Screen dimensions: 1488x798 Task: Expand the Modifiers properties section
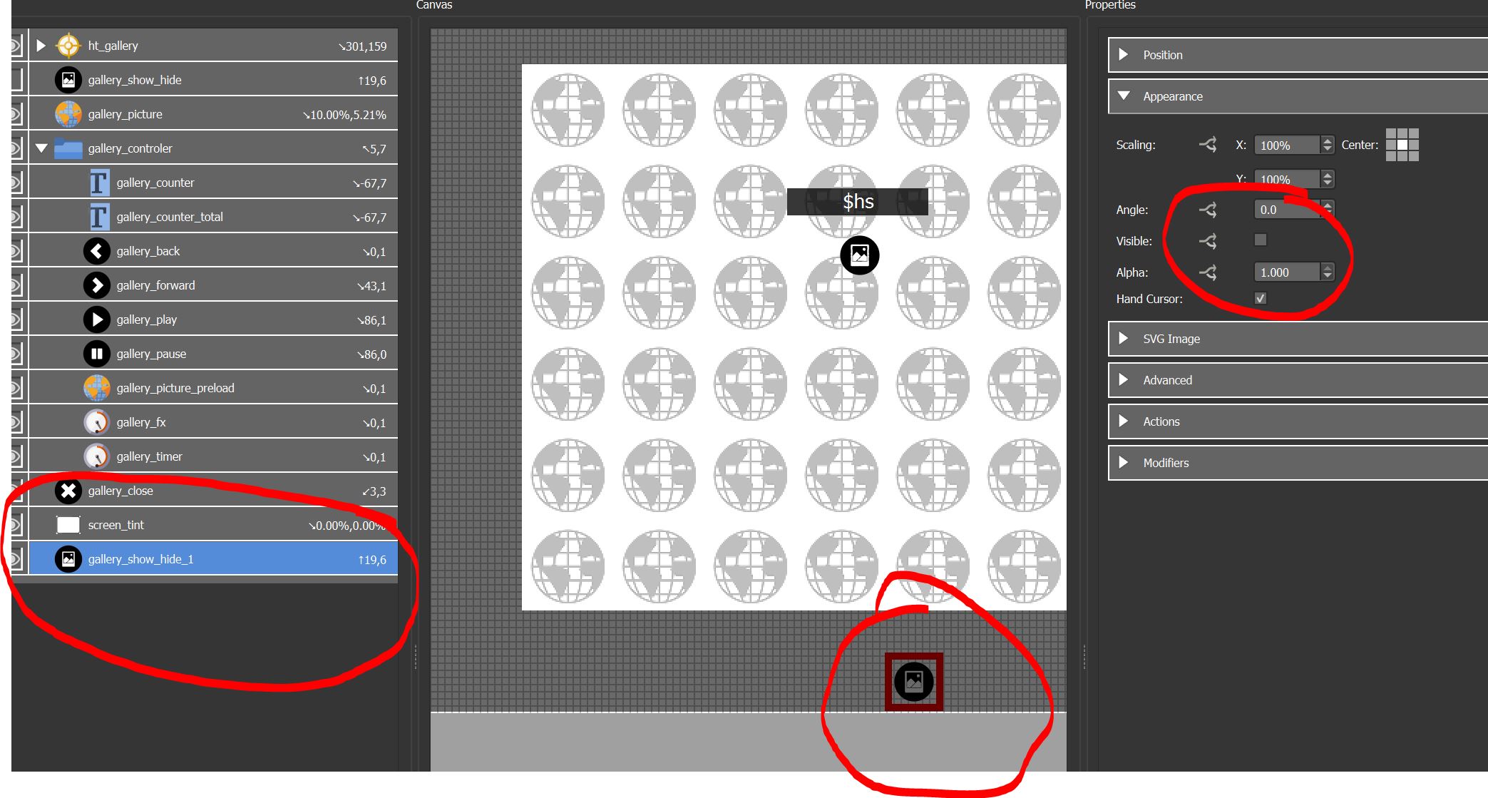1125,461
